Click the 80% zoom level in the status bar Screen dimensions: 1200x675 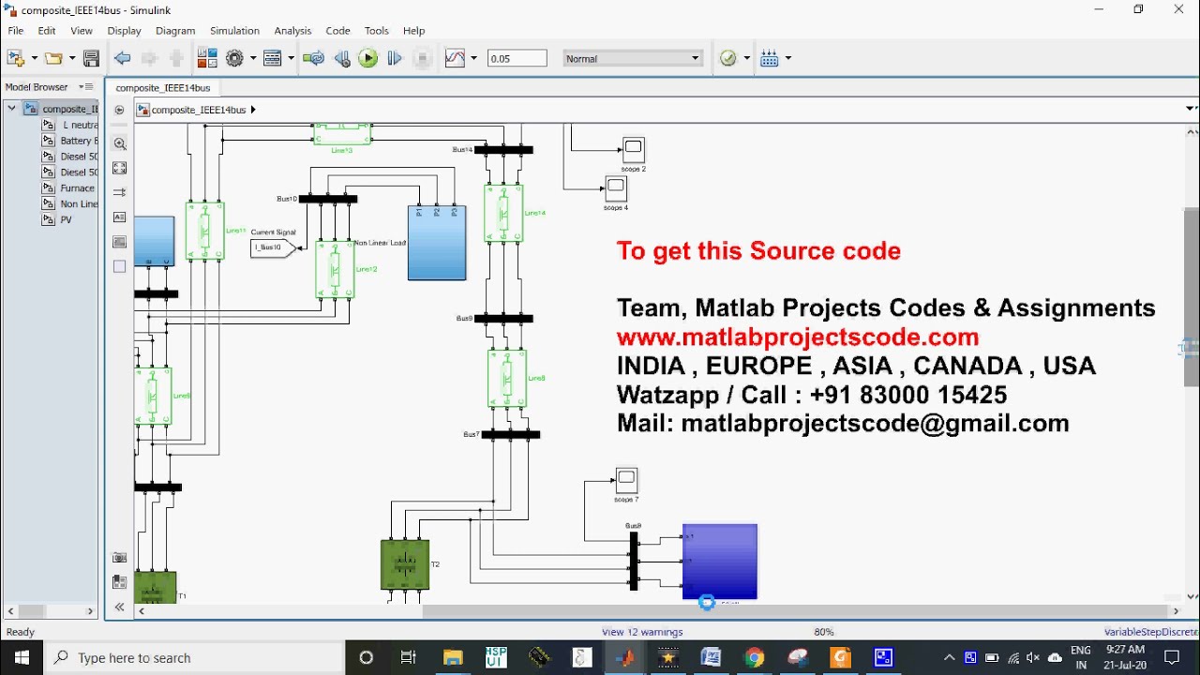(824, 632)
